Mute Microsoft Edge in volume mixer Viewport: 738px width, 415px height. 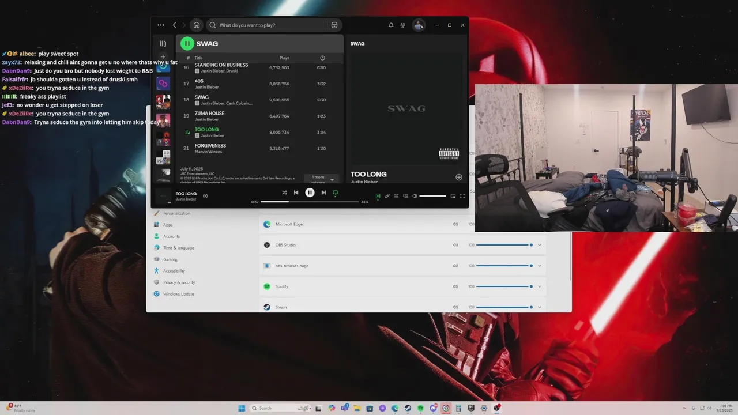click(455, 224)
